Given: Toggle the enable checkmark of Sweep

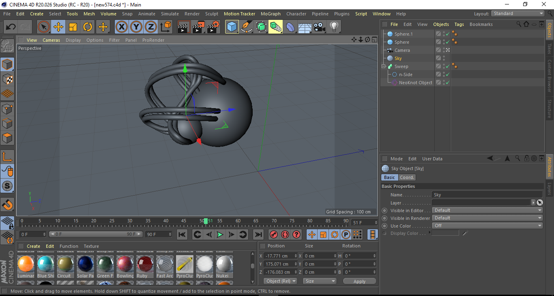Looking at the screenshot, I should click(448, 66).
